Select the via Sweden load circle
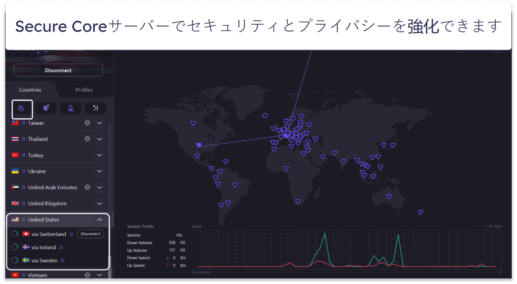This screenshot has height=284, width=517. click(15, 261)
